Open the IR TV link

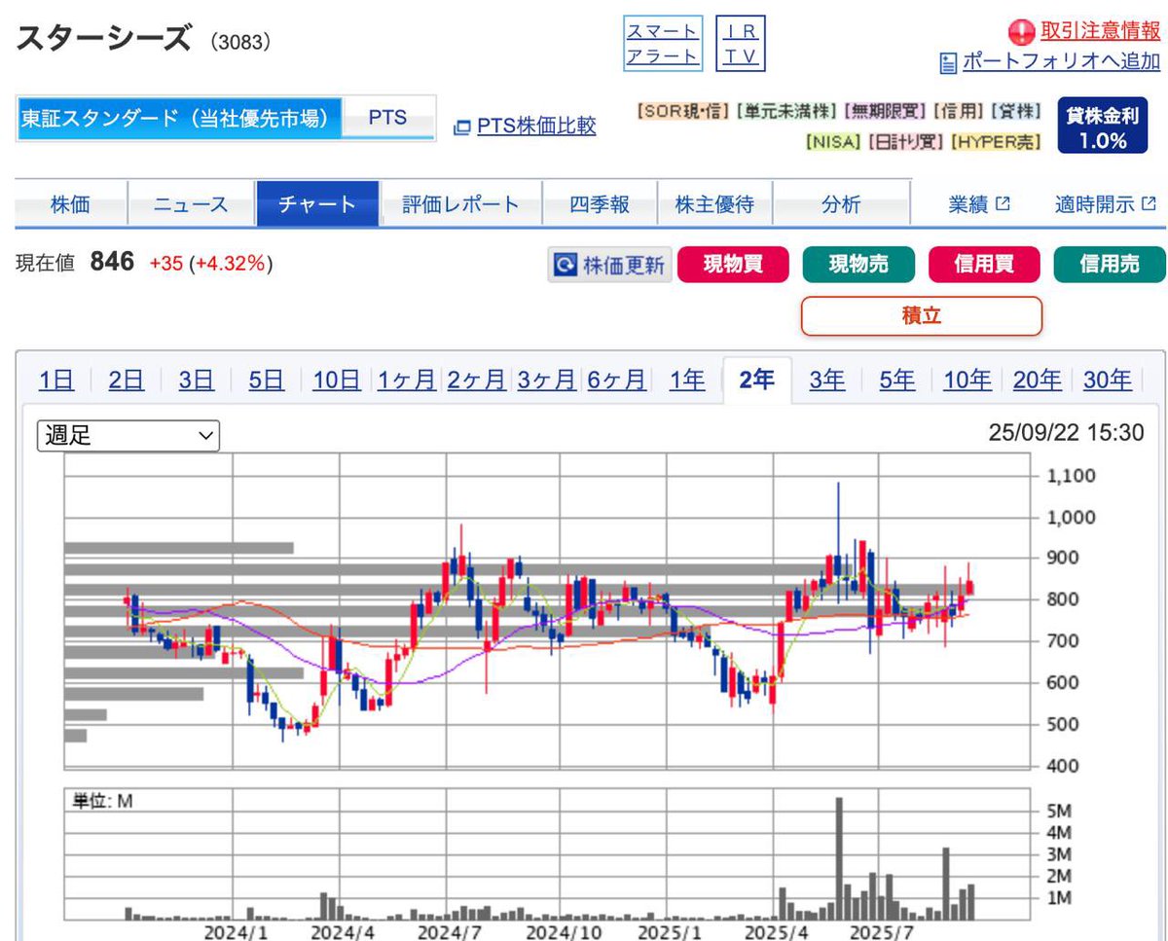(x=741, y=42)
